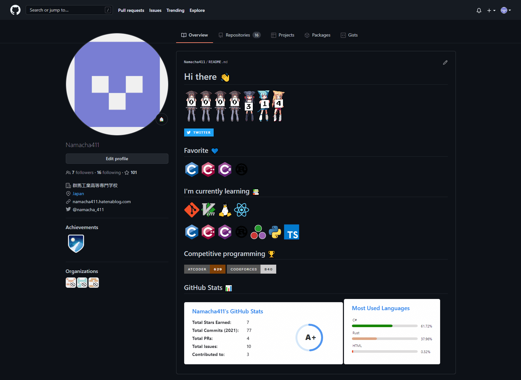The width and height of the screenshot is (521, 380).
Task: Click the Git icon under currently learning
Action: (x=192, y=210)
